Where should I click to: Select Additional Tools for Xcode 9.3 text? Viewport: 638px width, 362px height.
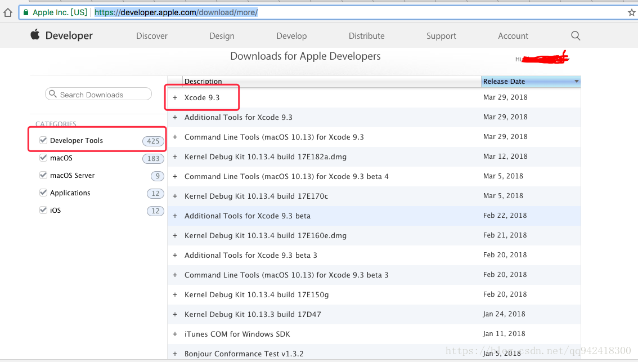239,117
